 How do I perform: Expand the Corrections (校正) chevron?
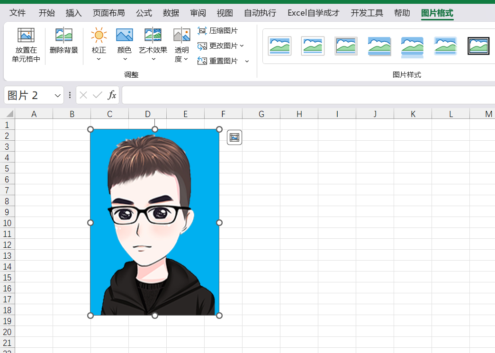coord(99,59)
